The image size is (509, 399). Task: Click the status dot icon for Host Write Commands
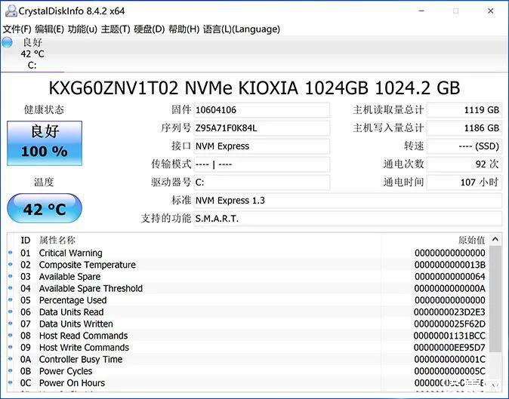11,347
